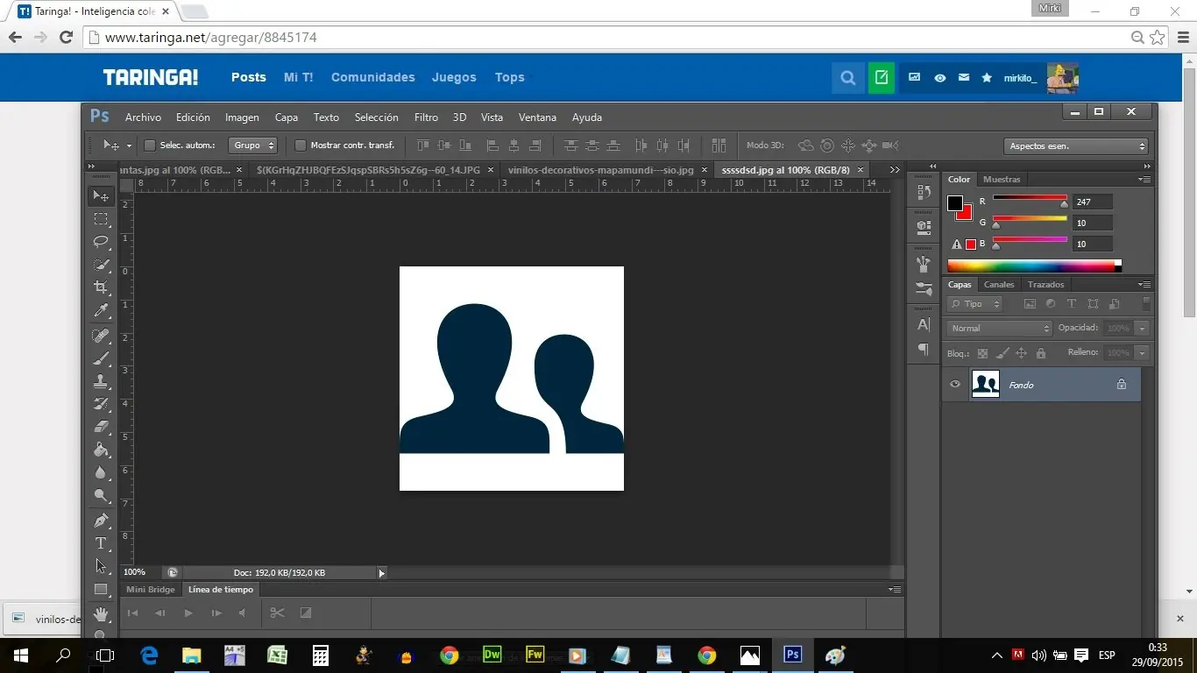
Task: Select the Lasso tool
Action: coord(101,242)
